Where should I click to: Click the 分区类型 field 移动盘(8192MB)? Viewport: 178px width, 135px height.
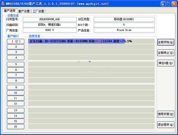click(x=124, y=19)
